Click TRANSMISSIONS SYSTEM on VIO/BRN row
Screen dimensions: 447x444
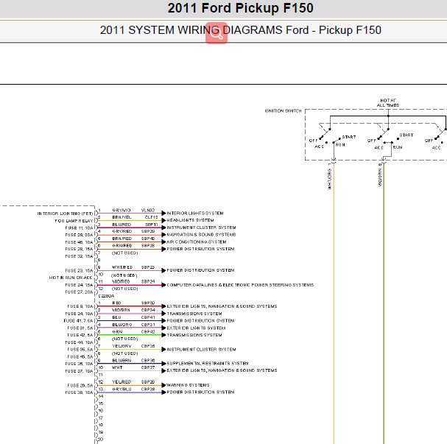194,314
